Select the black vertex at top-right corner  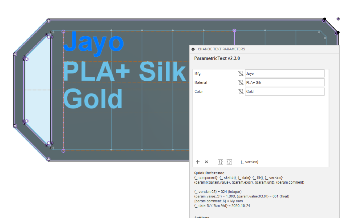click(324, 19)
